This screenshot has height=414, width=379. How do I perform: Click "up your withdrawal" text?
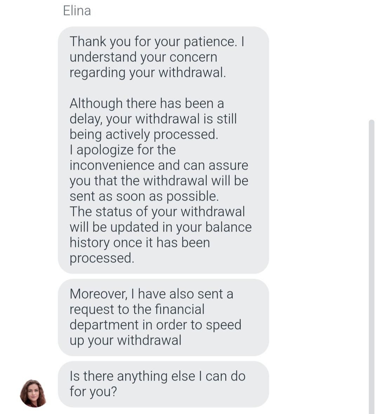[125, 340]
